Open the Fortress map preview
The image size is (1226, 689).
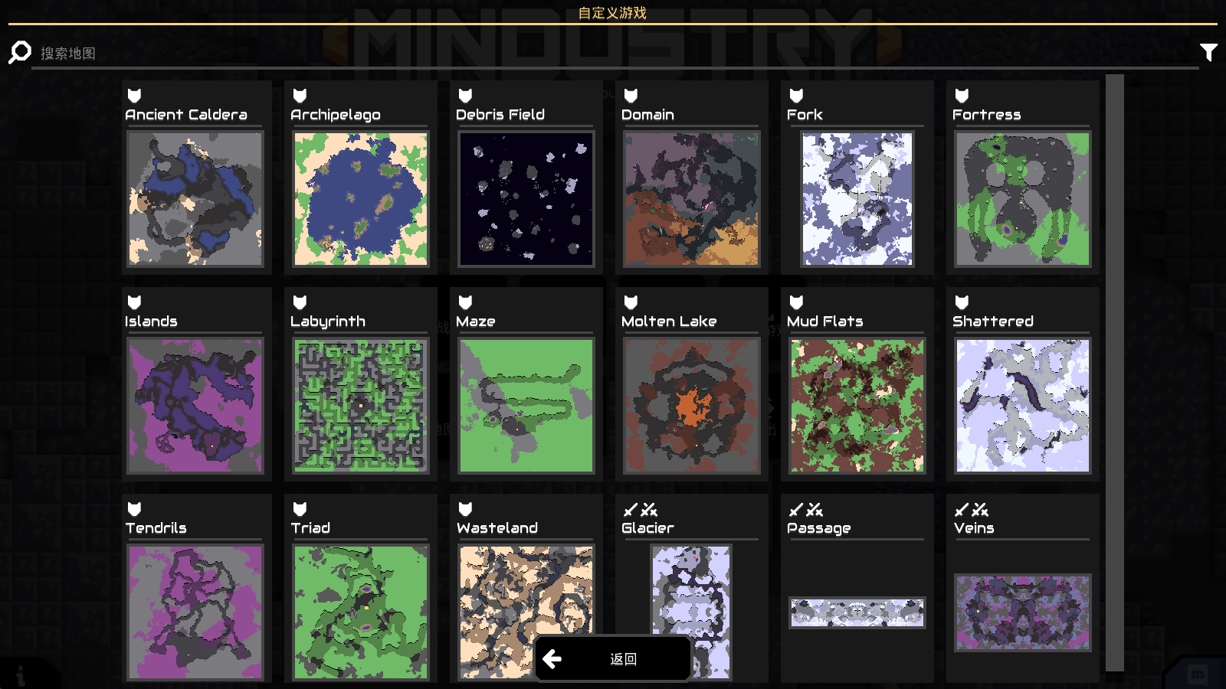click(x=1023, y=199)
